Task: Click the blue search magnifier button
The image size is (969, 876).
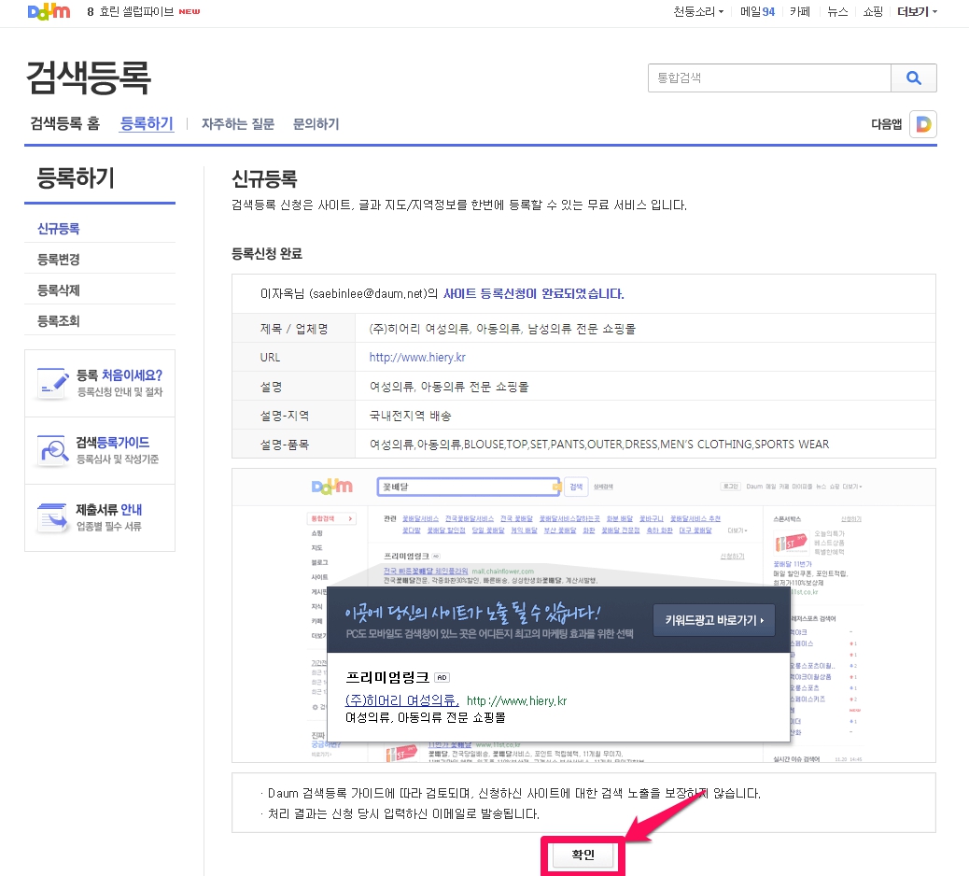Action: [913, 78]
